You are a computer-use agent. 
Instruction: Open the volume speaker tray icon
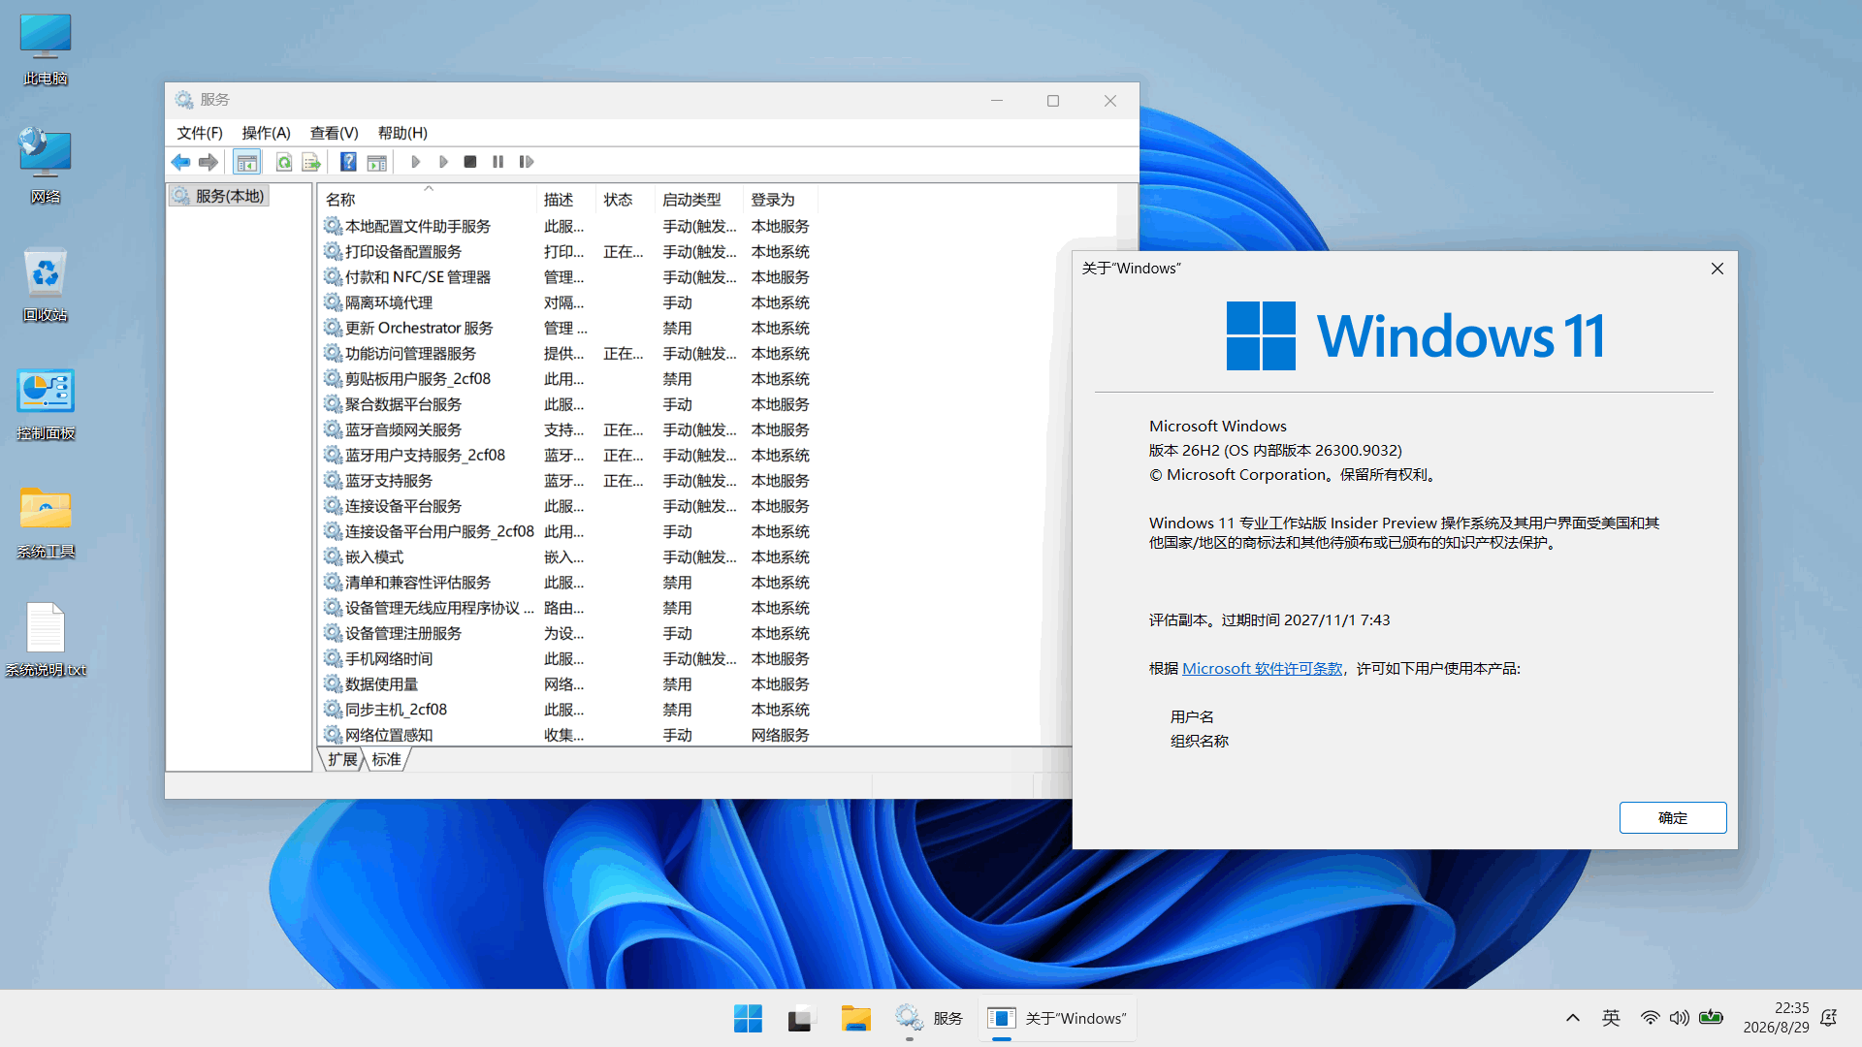click(x=1680, y=1018)
